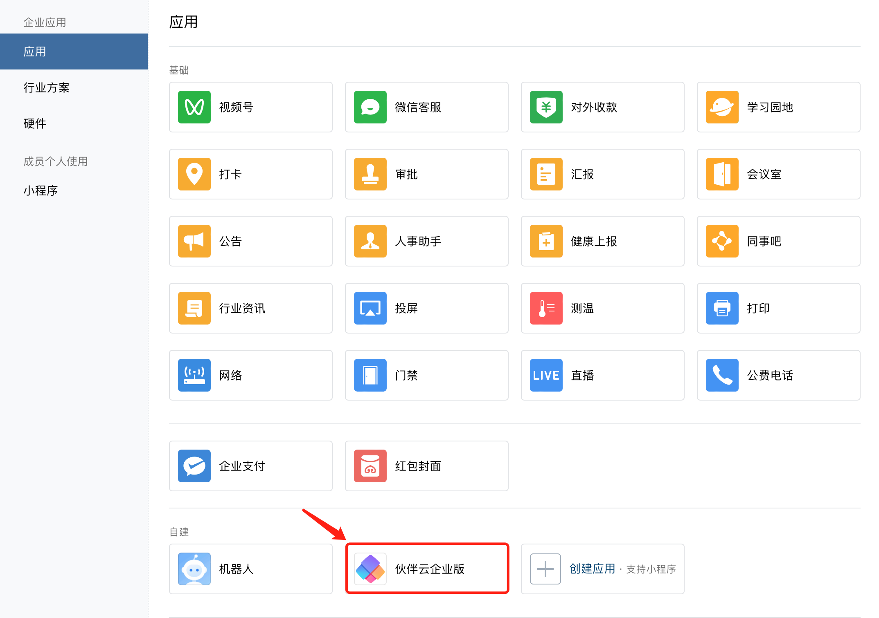Select the 学习园地 planet icon

coord(722,107)
